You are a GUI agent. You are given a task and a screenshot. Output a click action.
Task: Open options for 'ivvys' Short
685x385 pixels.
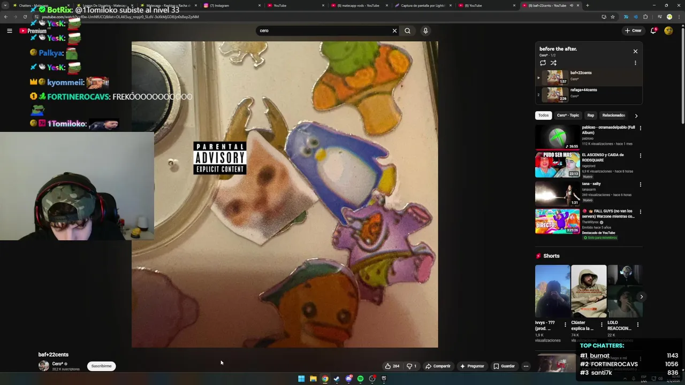coord(565,325)
